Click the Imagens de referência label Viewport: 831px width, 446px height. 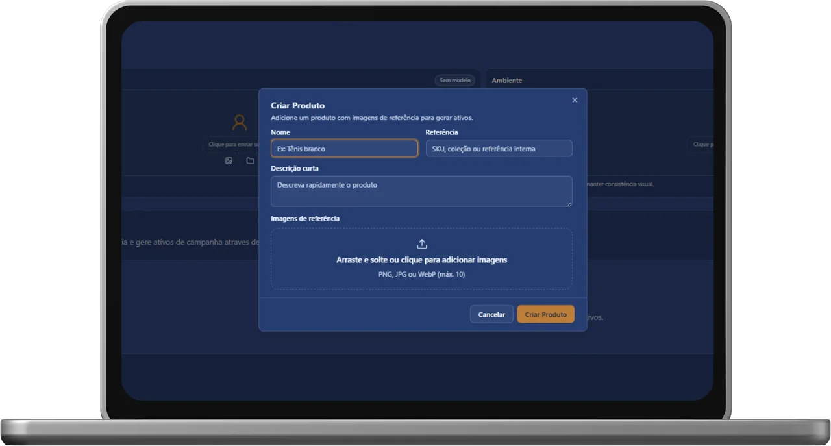click(x=305, y=219)
